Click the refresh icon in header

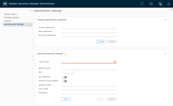click(x=142, y=4)
